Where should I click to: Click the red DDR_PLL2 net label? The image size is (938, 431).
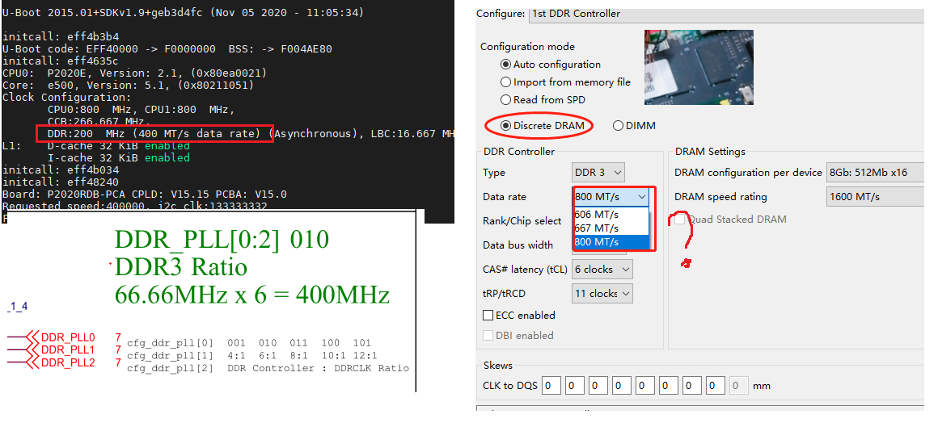point(68,362)
